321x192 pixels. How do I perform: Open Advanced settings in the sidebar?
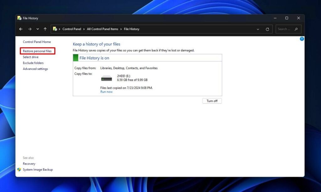(35, 69)
